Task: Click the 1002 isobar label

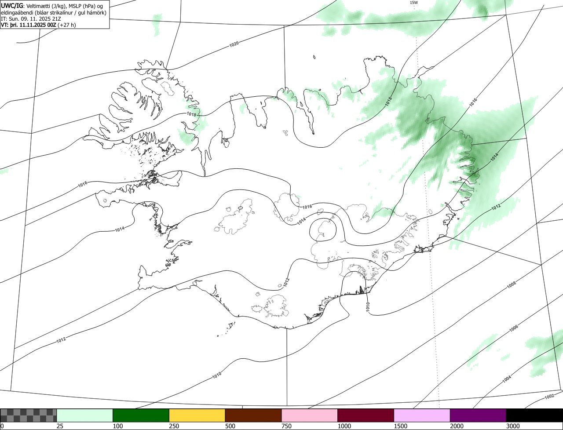Action: click(x=549, y=396)
